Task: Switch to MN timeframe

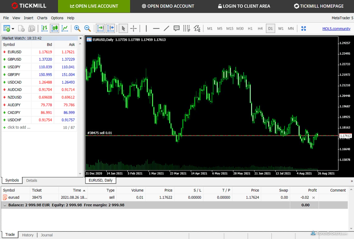Action: pyautogui.click(x=291, y=28)
